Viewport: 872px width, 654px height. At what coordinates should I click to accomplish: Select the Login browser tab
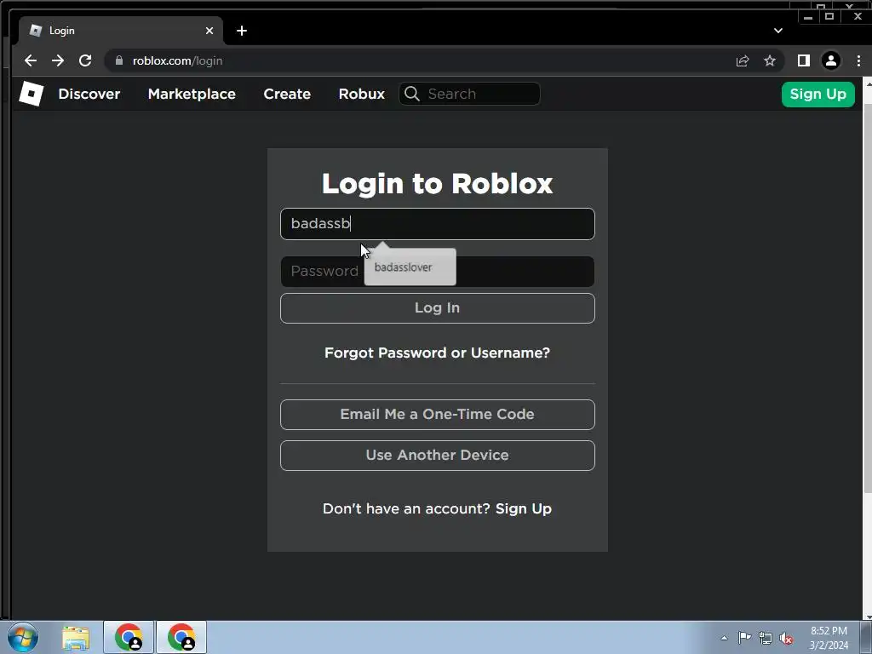pyautogui.click(x=121, y=31)
